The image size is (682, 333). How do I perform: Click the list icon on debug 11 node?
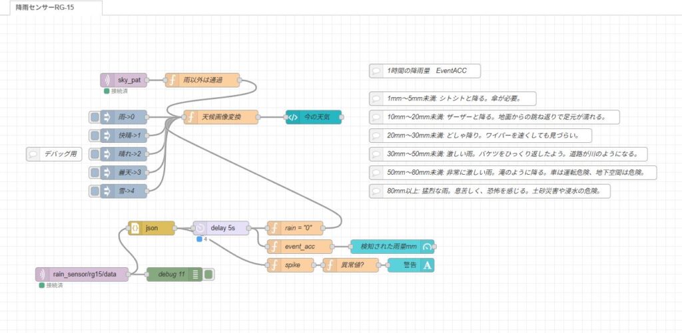[x=196, y=274]
